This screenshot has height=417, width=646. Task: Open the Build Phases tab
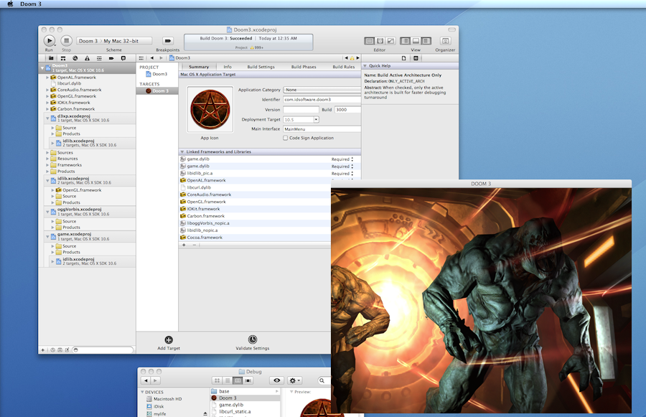[304, 67]
